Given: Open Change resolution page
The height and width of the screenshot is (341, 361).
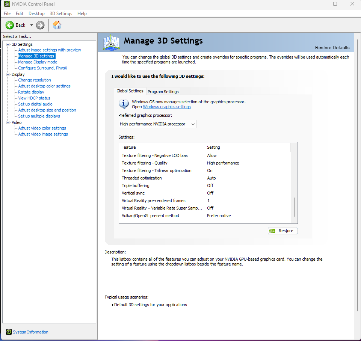Looking at the screenshot, I should pyautogui.click(x=35, y=80).
